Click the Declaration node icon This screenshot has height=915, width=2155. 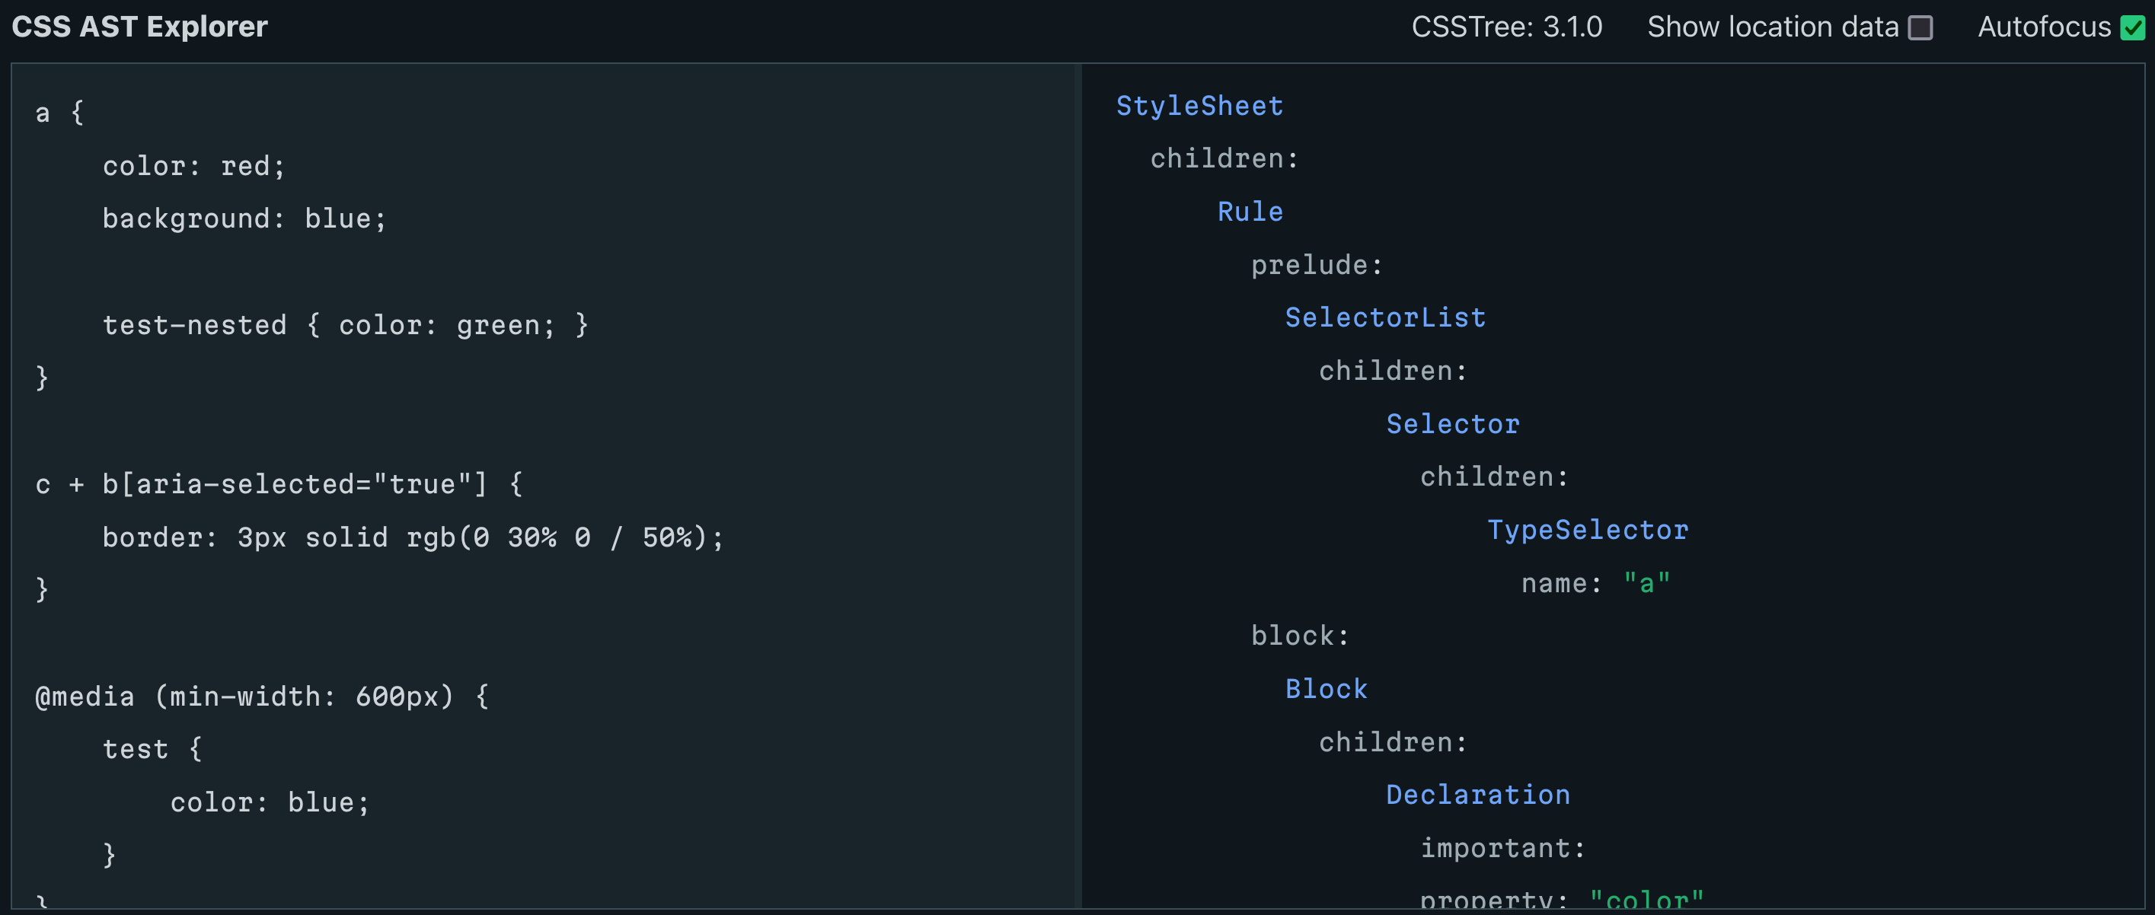point(1477,794)
